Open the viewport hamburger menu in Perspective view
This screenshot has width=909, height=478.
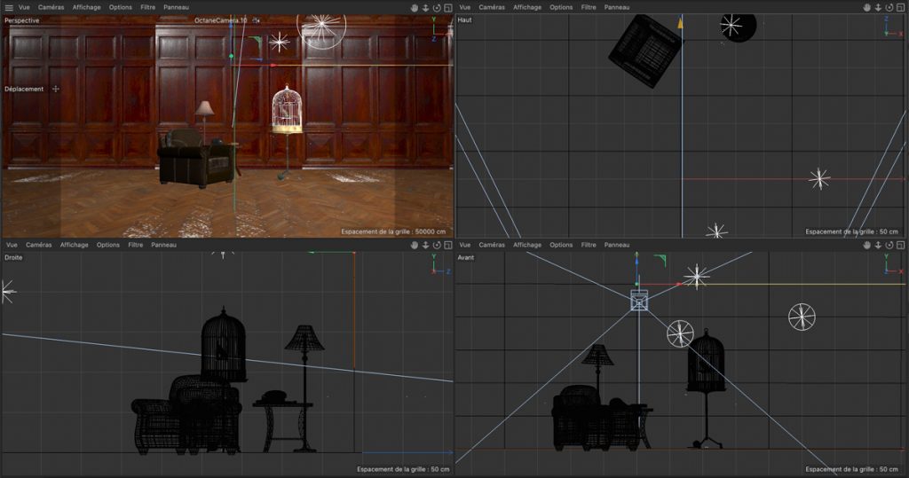pyautogui.click(x=9, y=7)
